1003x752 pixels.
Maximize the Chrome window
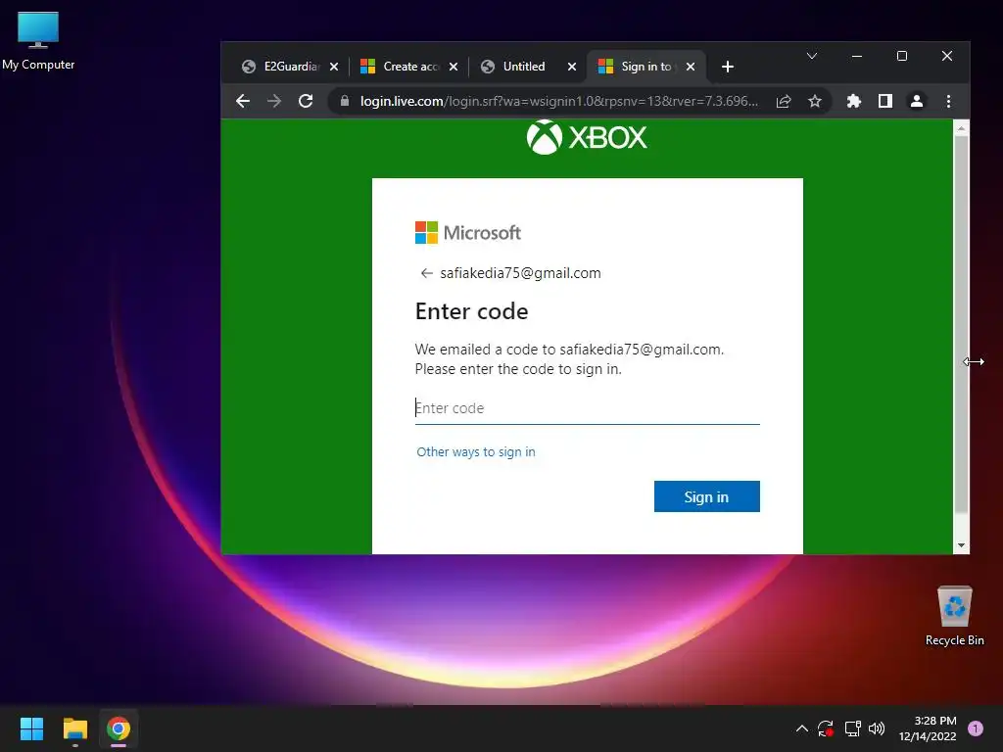902,56
